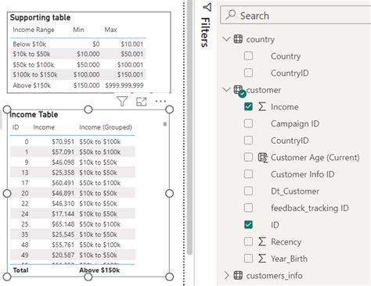Check the Year_Birth field checkbox
This screenshot has width=371, height=286.
click(x=248, y=259)
